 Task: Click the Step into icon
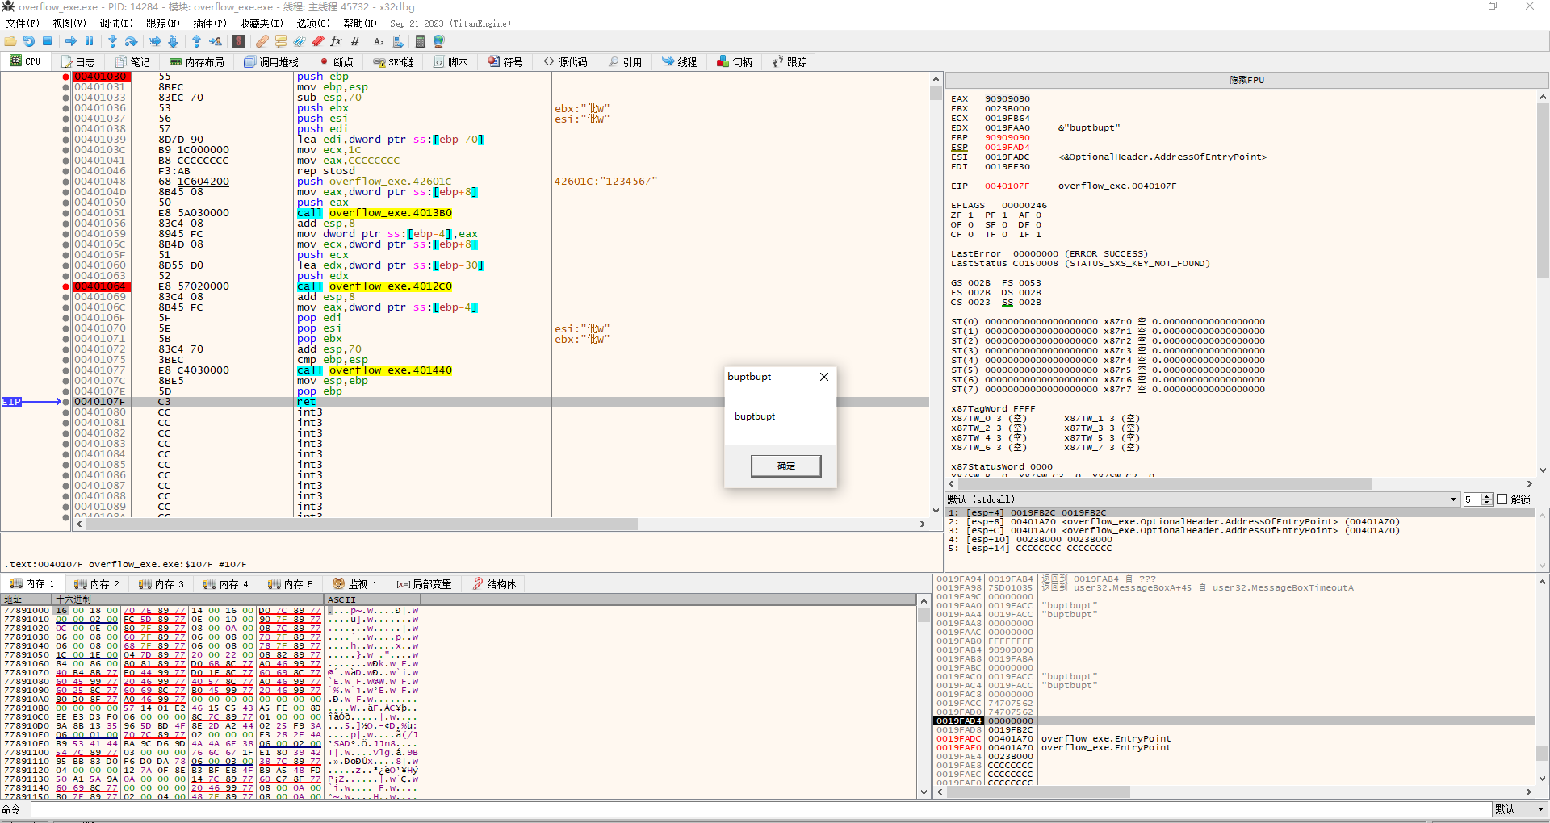click(x=112, y=41)
